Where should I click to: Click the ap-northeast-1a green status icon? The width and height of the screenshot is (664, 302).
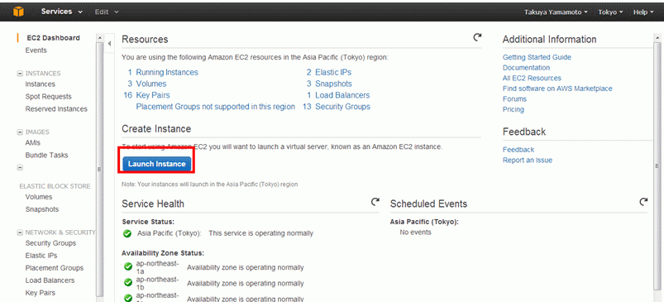click(x=128, y=266)
